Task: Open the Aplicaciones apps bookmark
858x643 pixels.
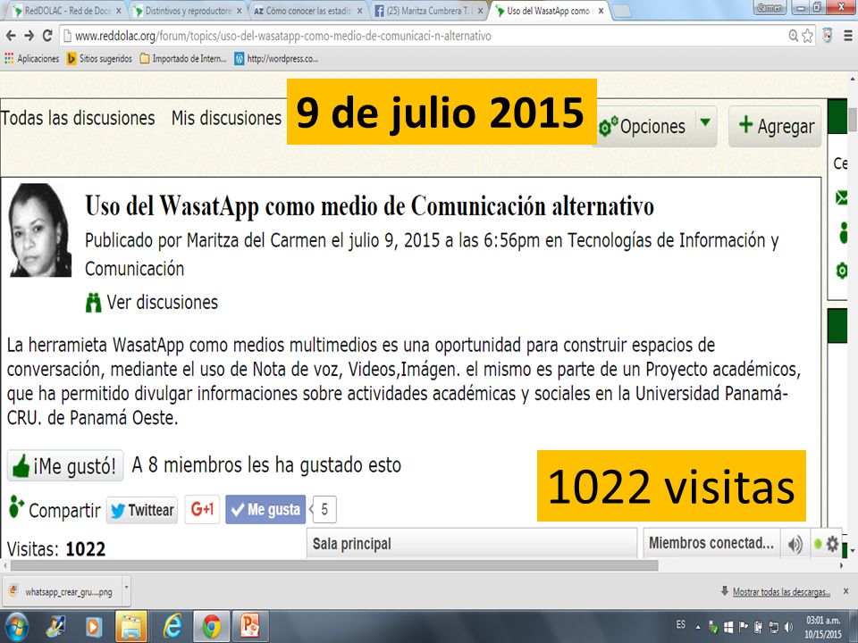Action: (x=32, y=59)
